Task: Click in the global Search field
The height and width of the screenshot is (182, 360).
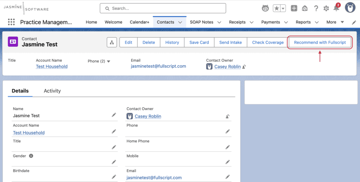Action: tap(163, 8)
